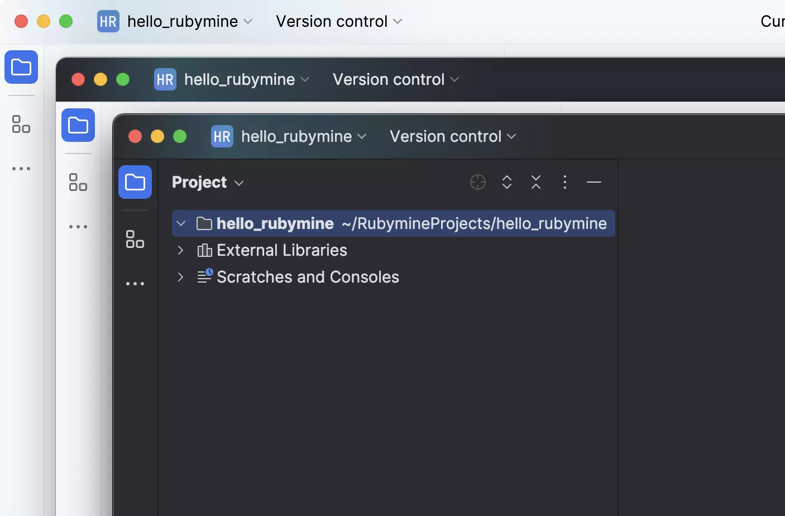The width and height of the screenshot is (785, 516).
Task: Collapse the hello_rubymine root node
Action: [x=180, y=223]
